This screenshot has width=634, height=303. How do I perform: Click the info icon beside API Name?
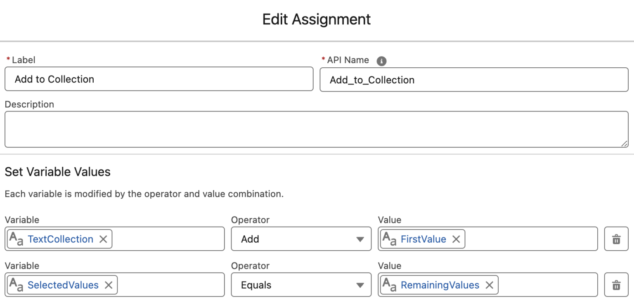tap(382, 61)
